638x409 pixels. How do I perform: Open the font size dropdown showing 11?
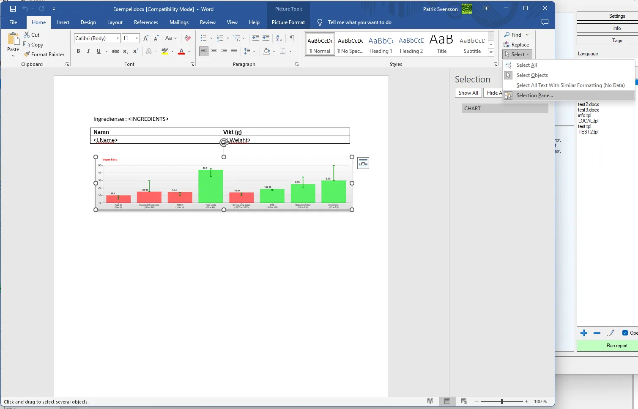click(x=137, y=38)
